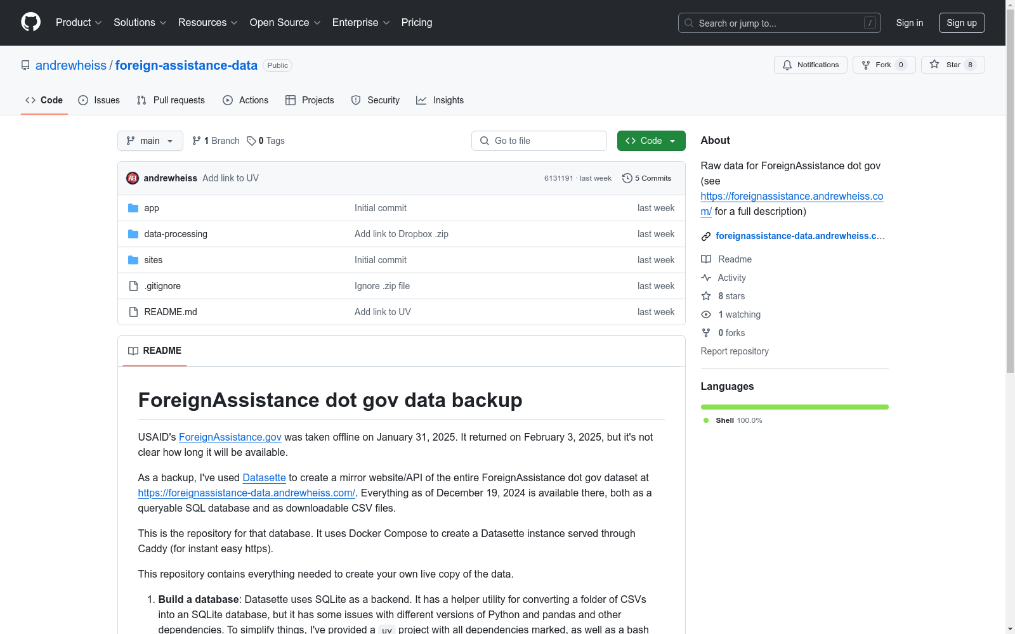
Task: Open the README.md file name
Action: (x=171, y=312)
